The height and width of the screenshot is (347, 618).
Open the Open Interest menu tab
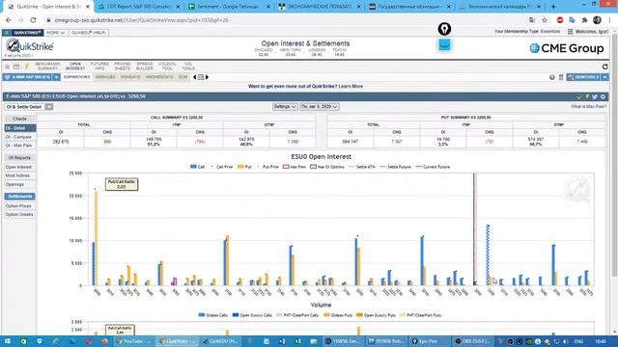point(75,67)
